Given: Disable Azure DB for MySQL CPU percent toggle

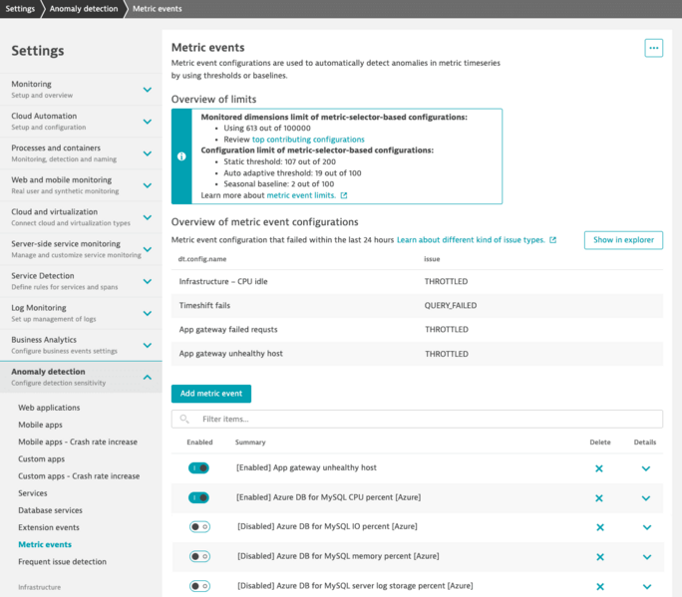Looking at the screenshot, I should point(199,497).
